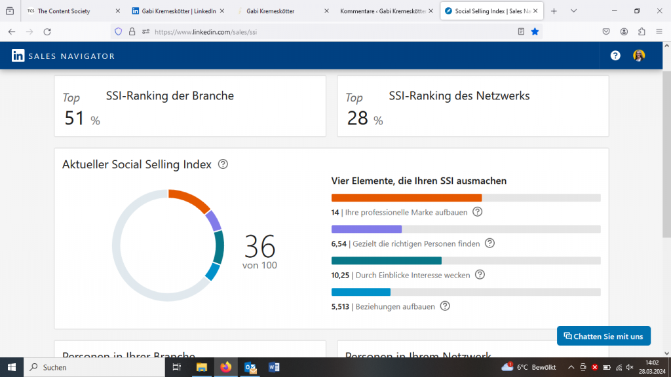Open info icon for Ihre professionelle Marke aufbauen
This screenshot has width=671, height=377.
pyautogui.click(x=478, y=211)
